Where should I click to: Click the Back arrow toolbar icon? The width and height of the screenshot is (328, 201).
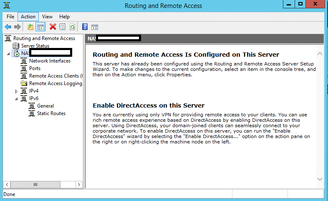tap(8, 27)
